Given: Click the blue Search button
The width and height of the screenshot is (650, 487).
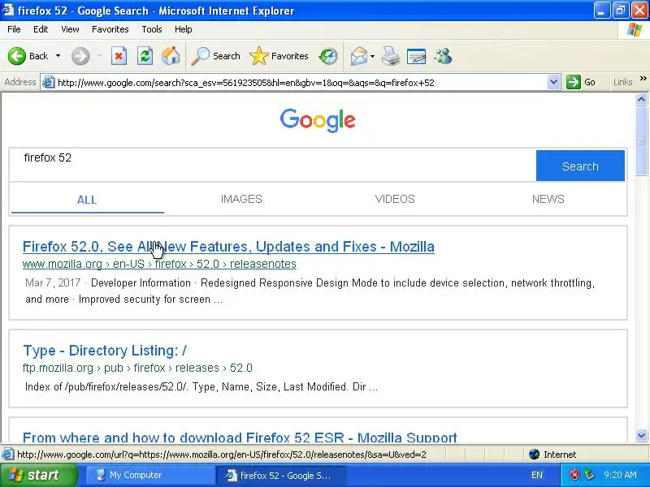Looking at the screenshot, I should click(580, 166).
